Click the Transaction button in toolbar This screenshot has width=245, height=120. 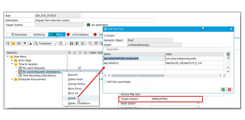click(45, 43)
